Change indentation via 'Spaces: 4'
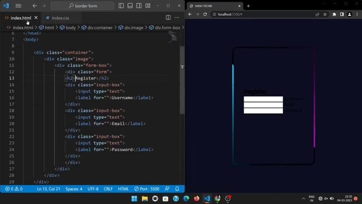This screenshot has width=362, height=204. [74, 189]
